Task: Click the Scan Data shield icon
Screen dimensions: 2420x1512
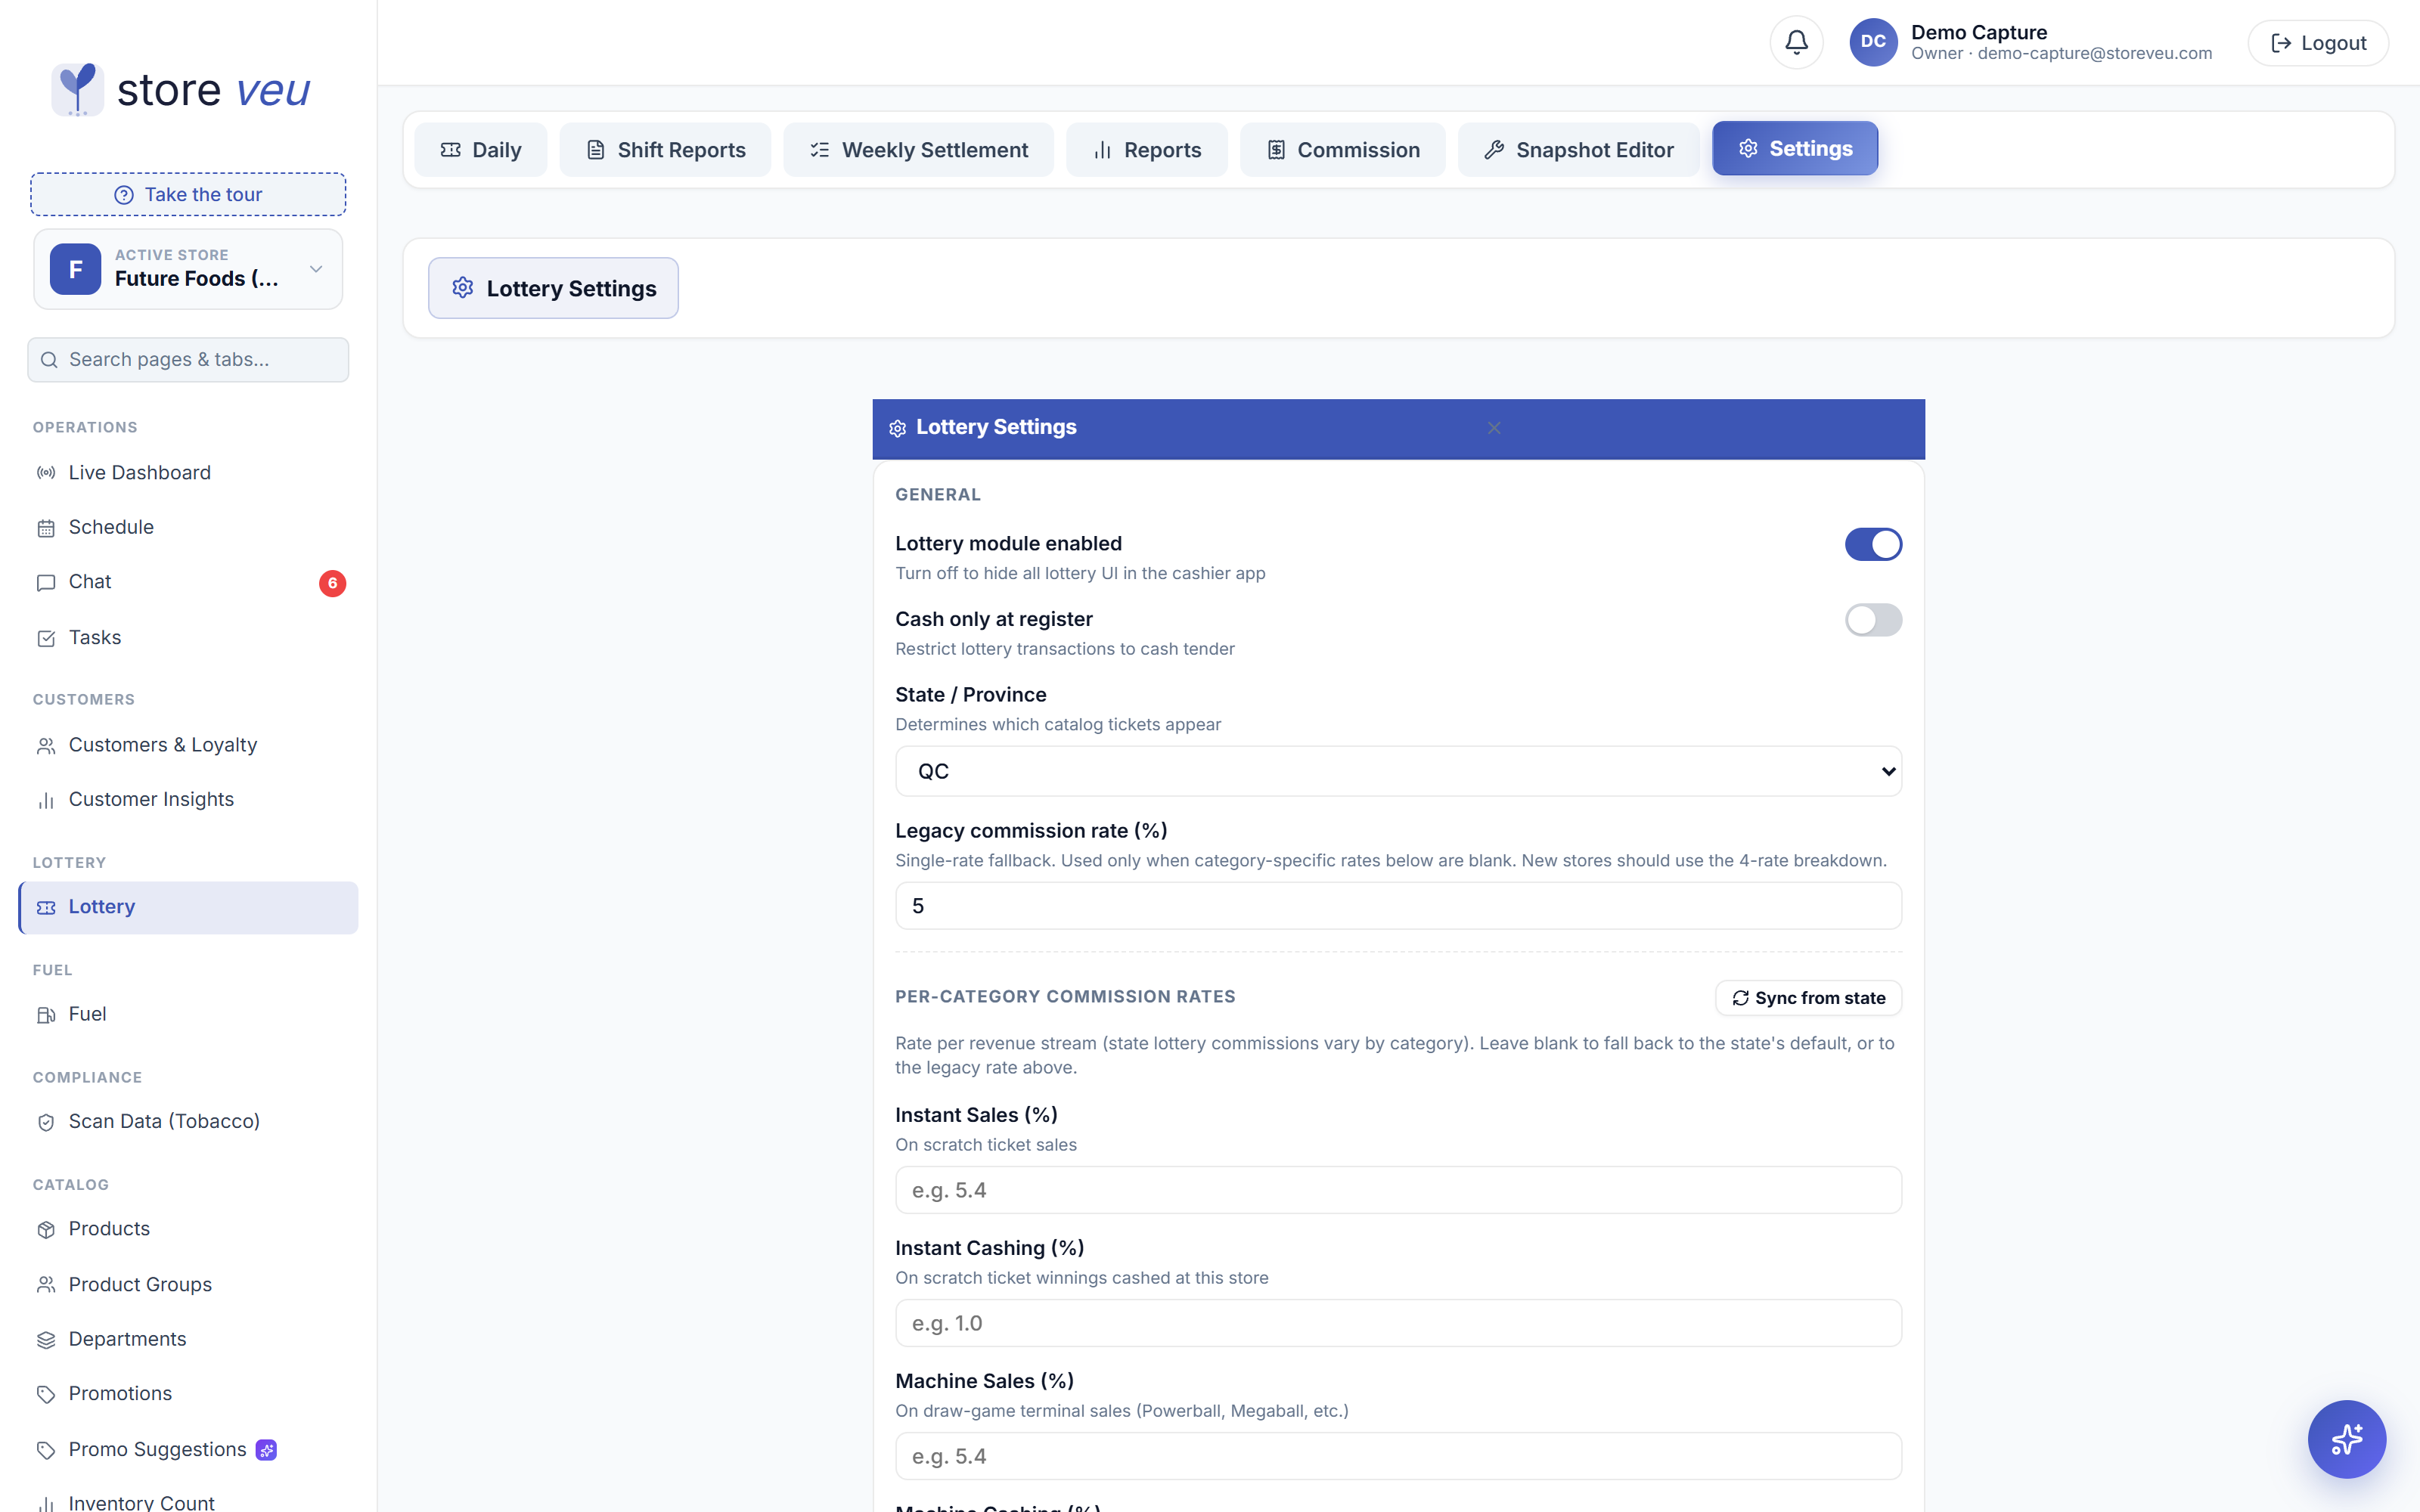Action: point(46,1122)
